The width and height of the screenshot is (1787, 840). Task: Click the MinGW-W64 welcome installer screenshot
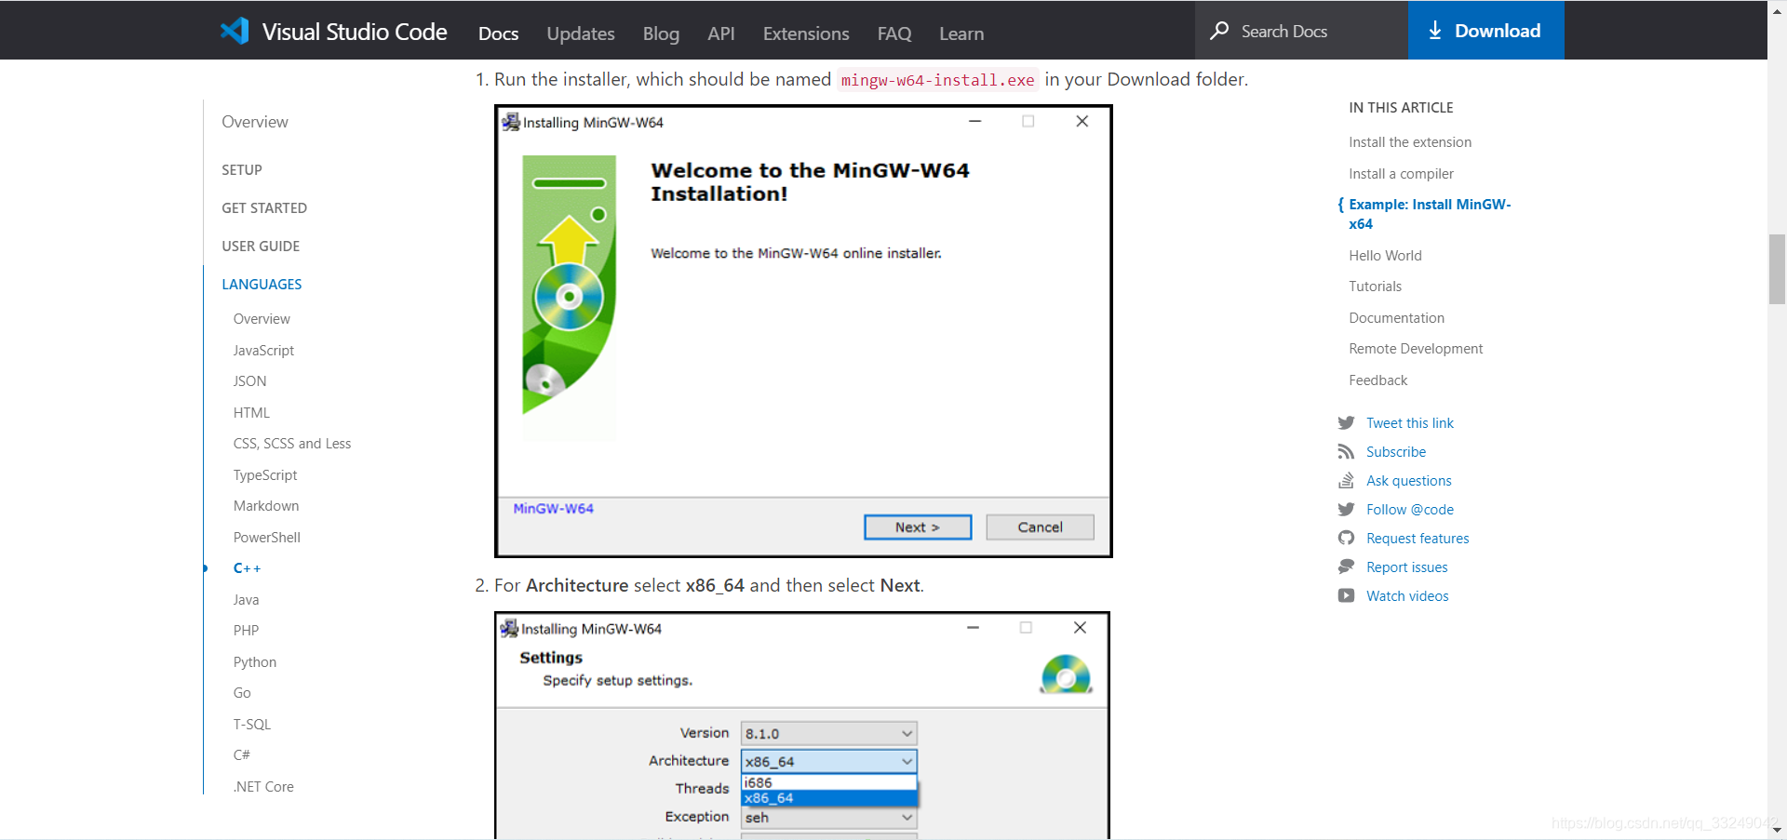(x=803, y=331)
